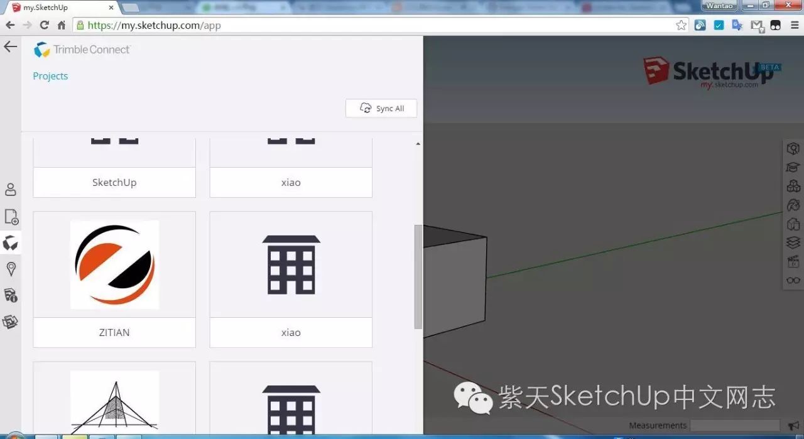Click the Gmail checker extension icon
This screenshot has height=439, width=804.
pos(757,26)
